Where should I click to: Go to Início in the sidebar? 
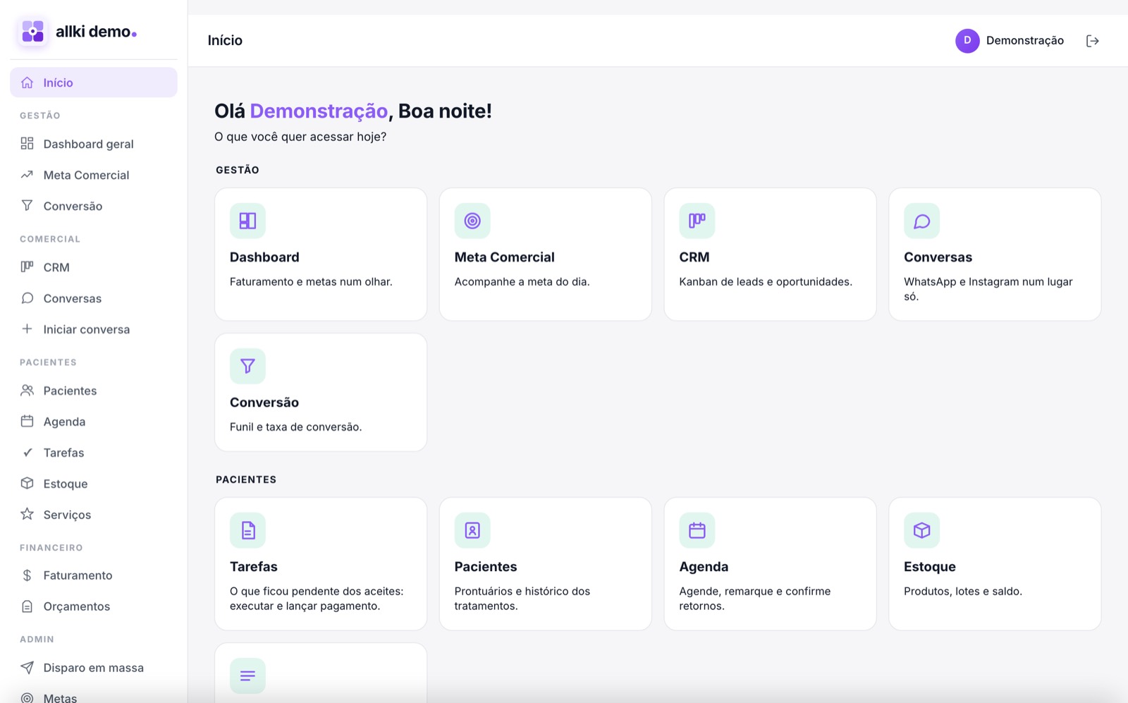click(x=94, y=82)
